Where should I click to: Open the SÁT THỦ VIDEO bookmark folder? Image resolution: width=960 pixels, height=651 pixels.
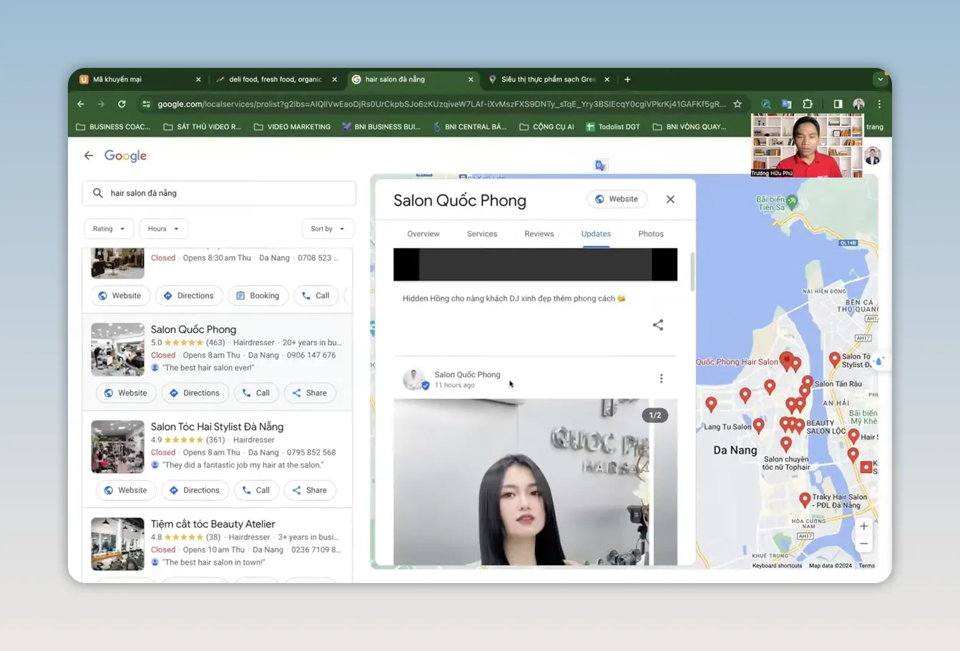click(x=202, y=127)
